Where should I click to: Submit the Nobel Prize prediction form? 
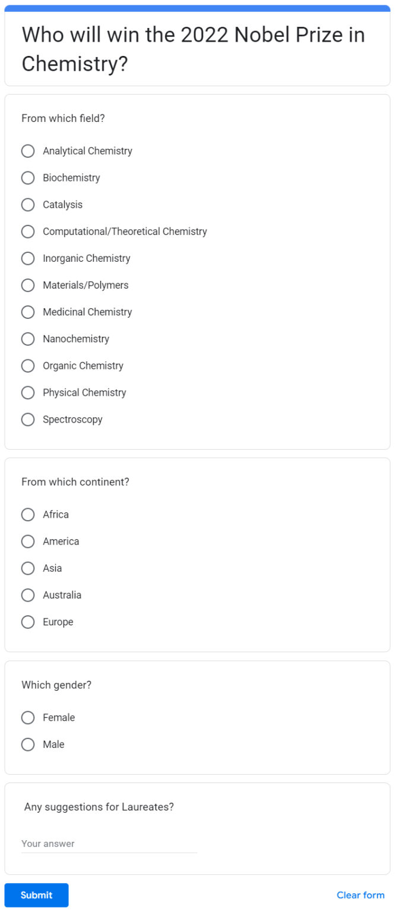(x=36, y=894)
